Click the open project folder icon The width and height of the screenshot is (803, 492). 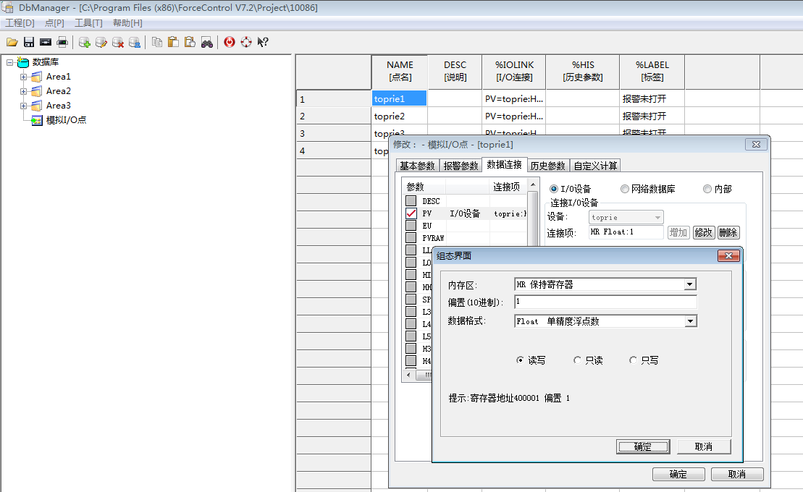(x=12, y=42)
